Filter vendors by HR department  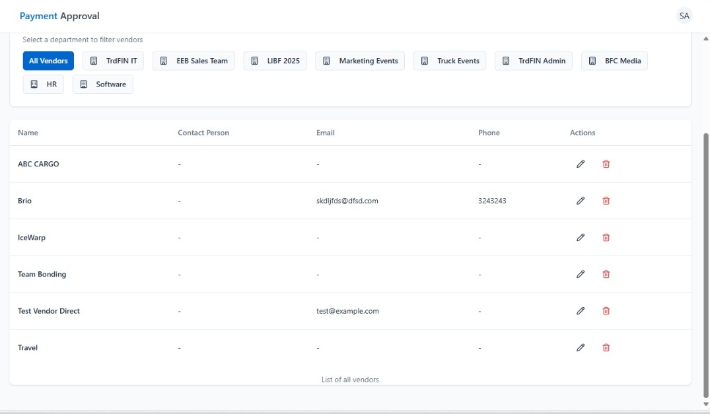[44, 85]
